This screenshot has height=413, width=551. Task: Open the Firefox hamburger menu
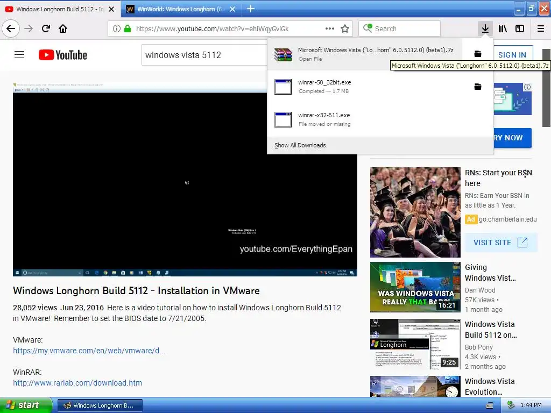[x=541, y=29]
